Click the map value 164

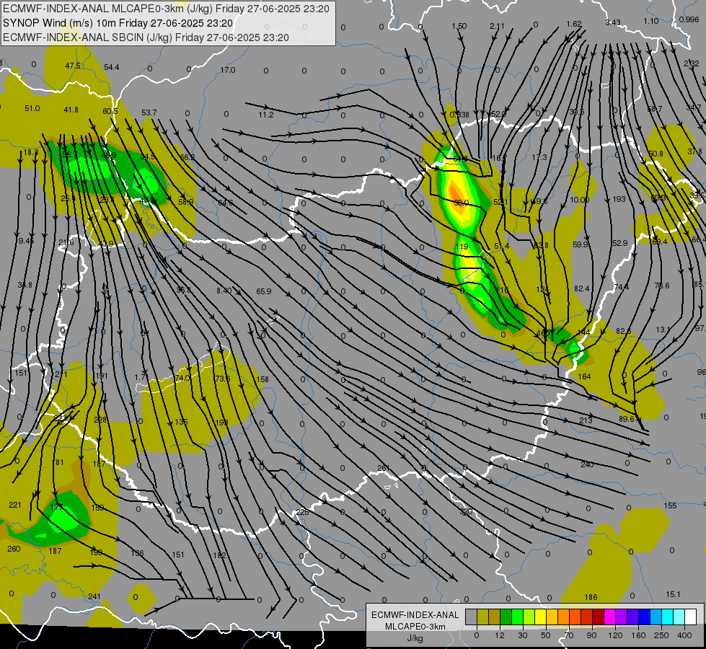[x=584, y=376]
